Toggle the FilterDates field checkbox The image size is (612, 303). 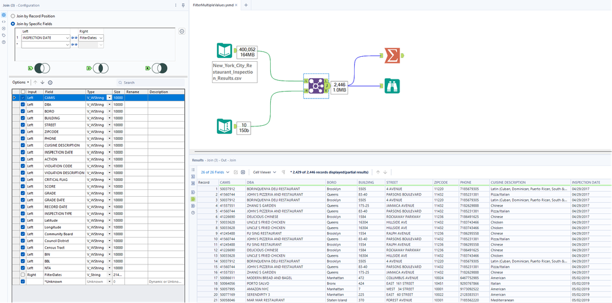coord(23,274)
